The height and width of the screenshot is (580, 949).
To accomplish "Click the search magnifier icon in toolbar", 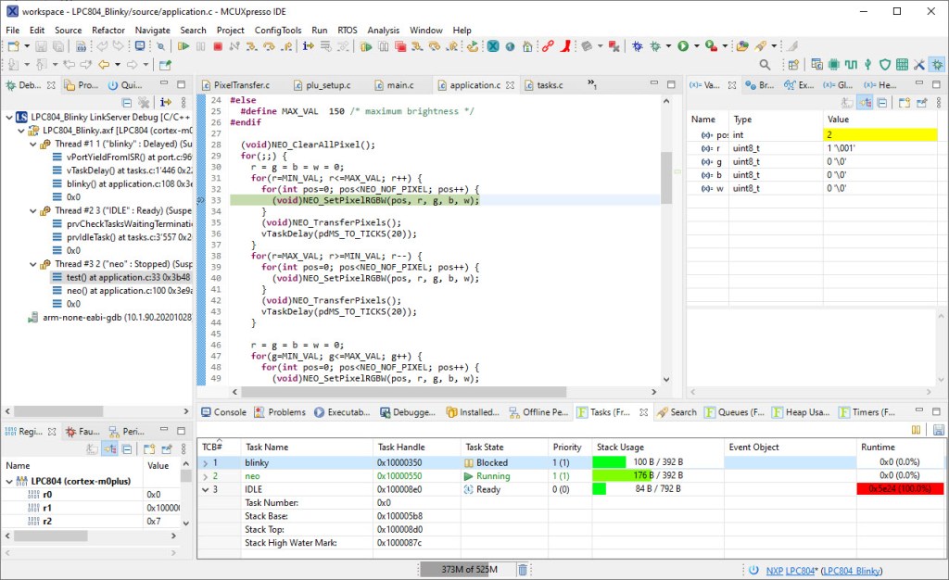I will (765, 65).
